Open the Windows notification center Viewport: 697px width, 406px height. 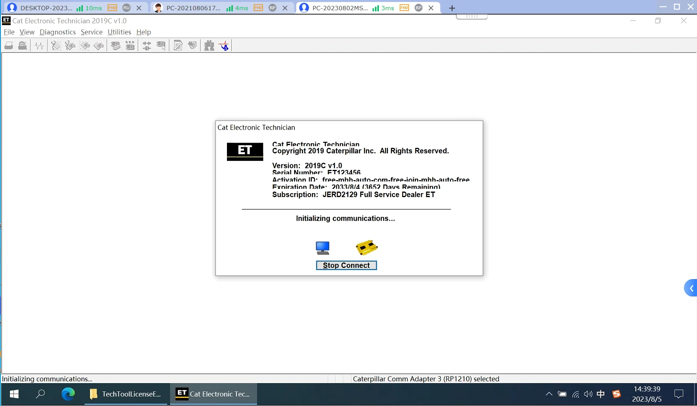pos(679,394)
